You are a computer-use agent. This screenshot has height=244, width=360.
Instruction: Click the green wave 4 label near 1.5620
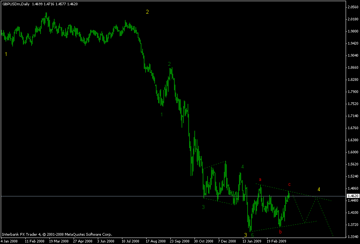[242, 166]
